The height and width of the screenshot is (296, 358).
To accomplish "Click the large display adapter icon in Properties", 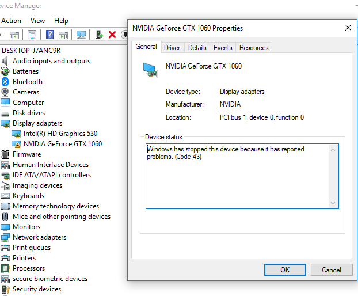I will tap(150, 70).
